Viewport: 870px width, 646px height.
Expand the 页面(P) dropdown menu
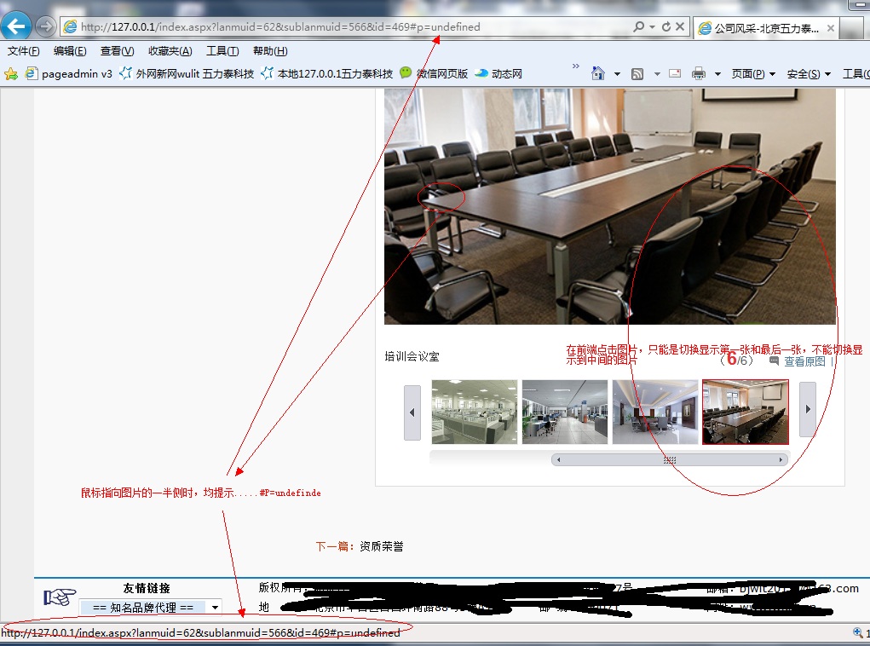[x=753, y=74]
